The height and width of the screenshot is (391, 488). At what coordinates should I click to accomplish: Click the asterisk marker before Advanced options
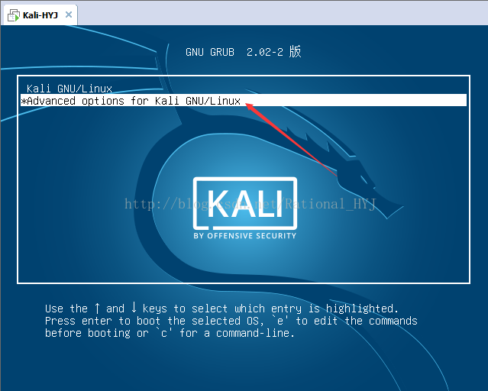pyautogui.click(x=24, y=101)
